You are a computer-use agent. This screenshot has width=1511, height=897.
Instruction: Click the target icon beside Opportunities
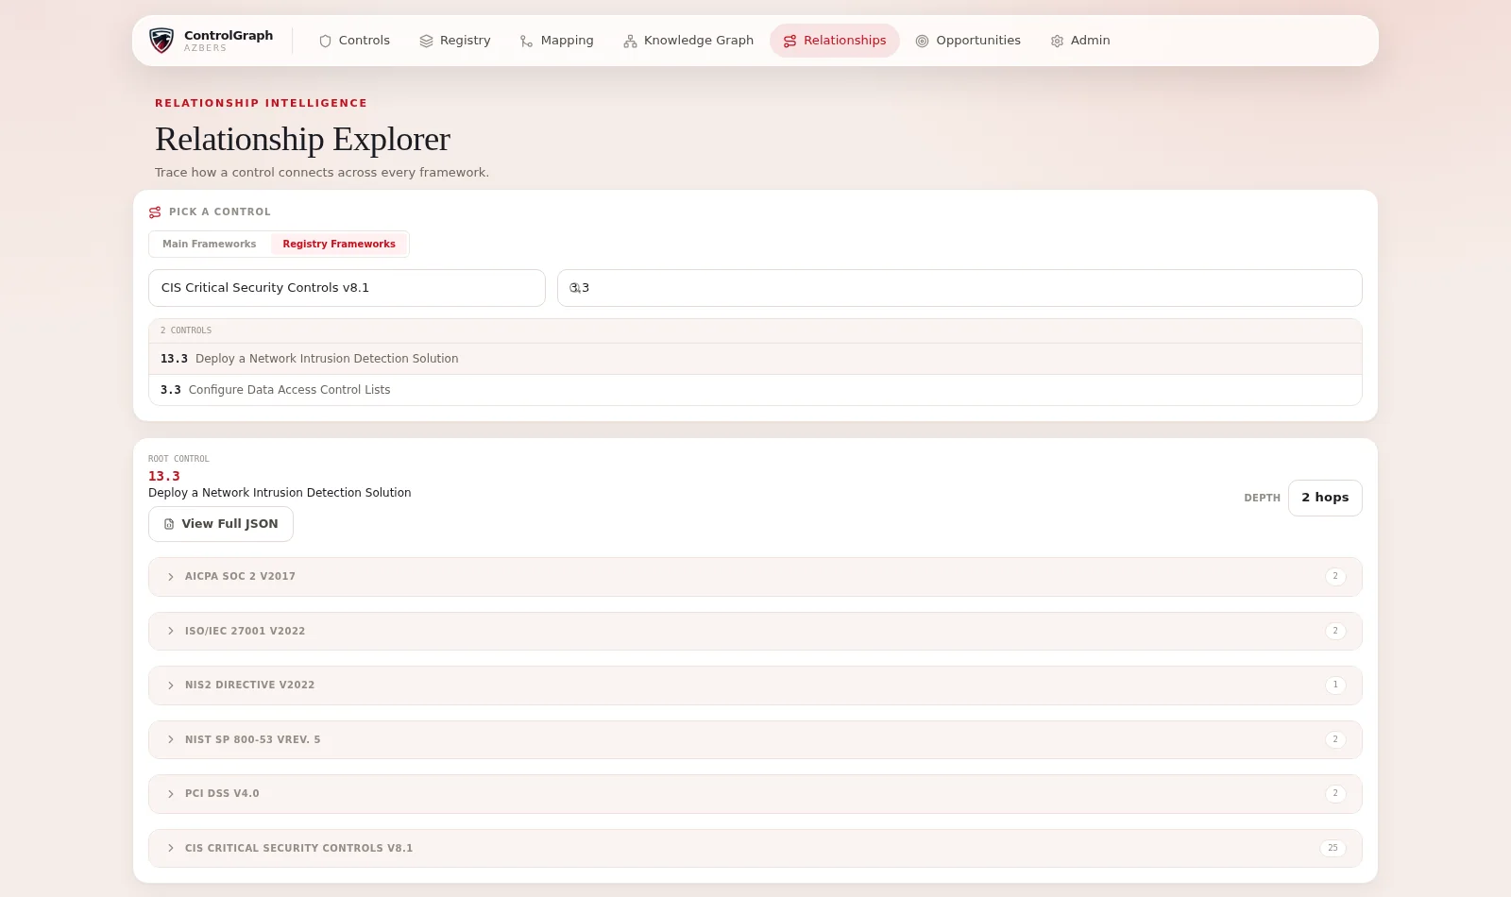coord(922,41)
